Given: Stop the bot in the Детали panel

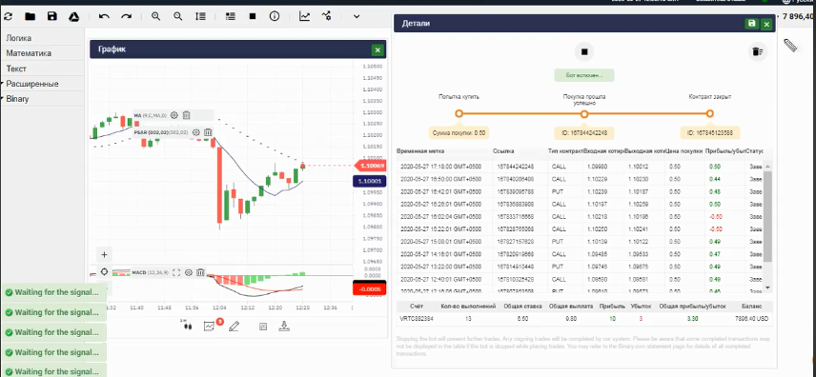Looking at the screenshot, I should click(x=584, y=52).
